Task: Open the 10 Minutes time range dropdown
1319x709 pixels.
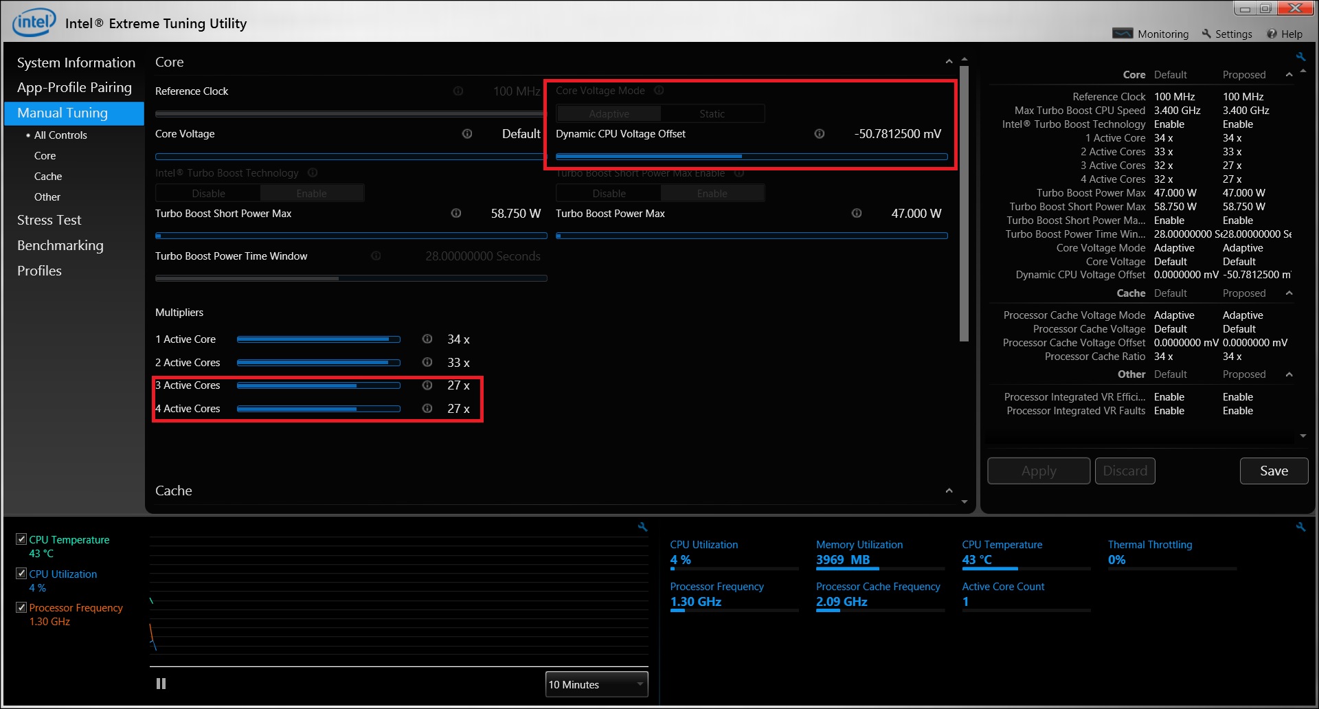Action: [x=596, y=684]
